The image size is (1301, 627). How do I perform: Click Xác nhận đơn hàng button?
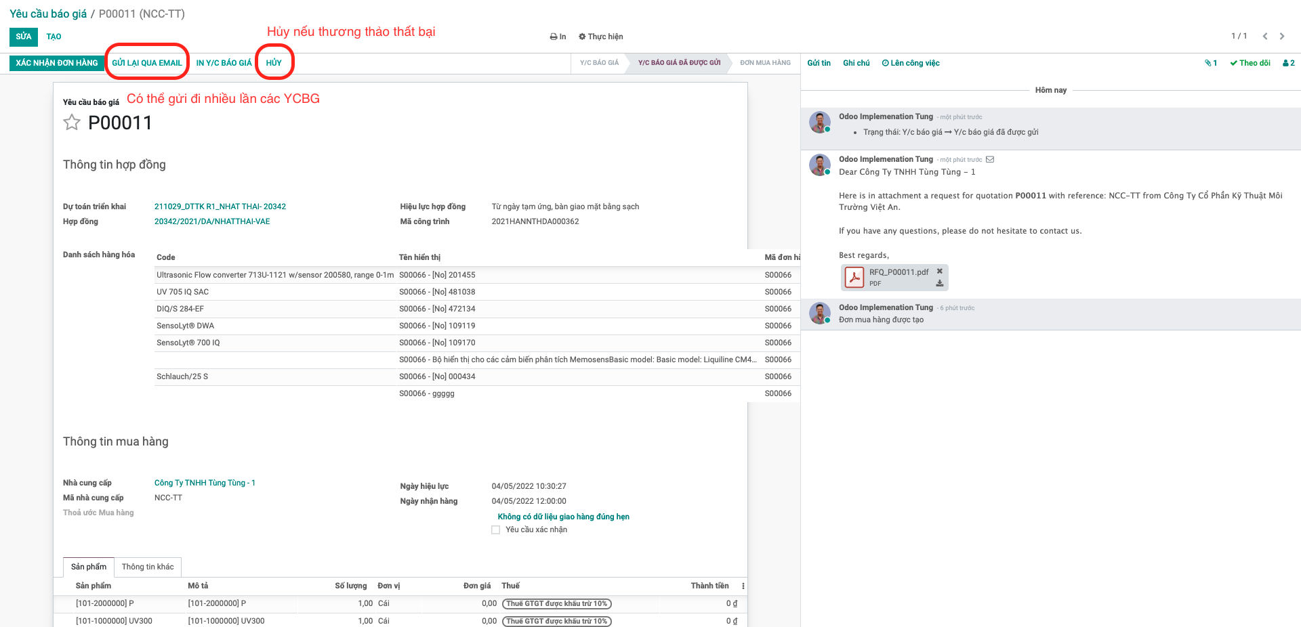pos(57,63)
